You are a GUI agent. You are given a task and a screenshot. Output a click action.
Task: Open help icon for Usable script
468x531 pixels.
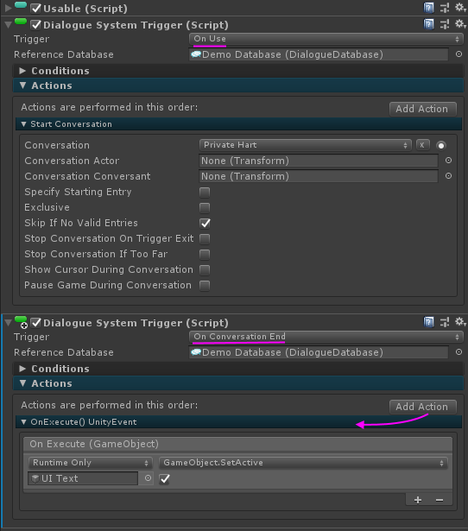[x=428, y=8]
